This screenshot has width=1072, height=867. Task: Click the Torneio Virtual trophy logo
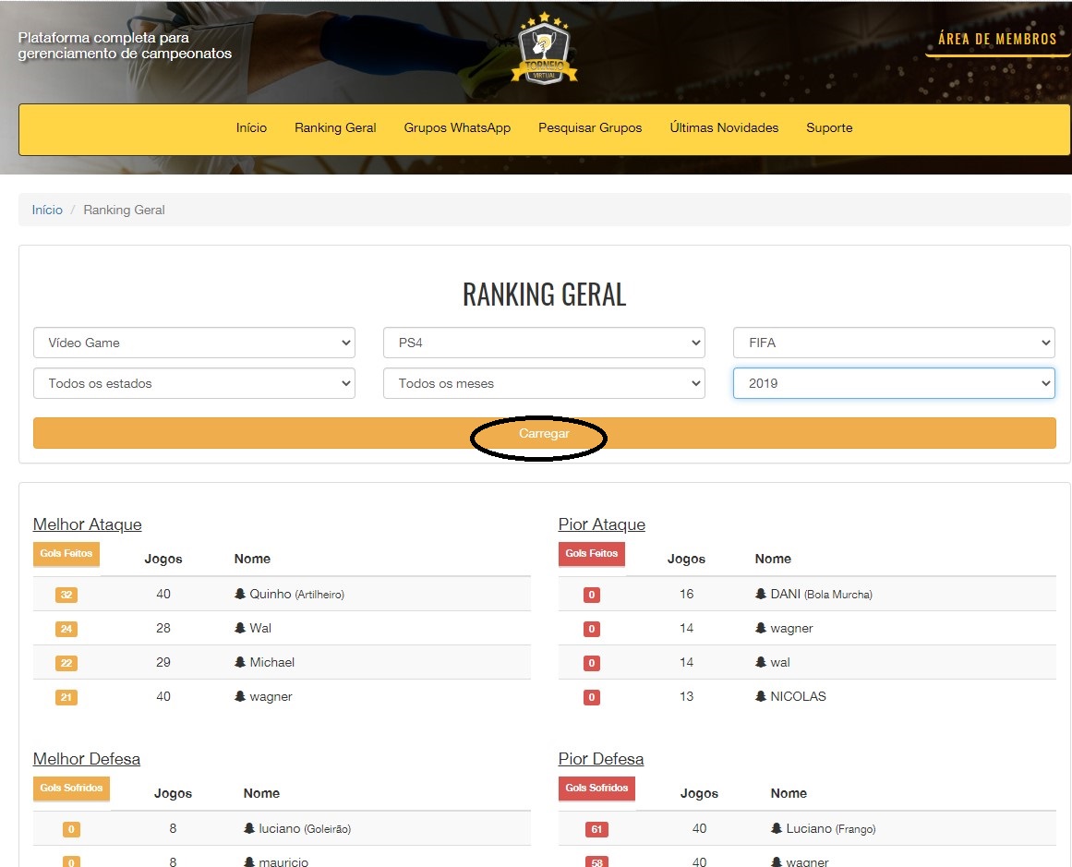click(544, 51)
